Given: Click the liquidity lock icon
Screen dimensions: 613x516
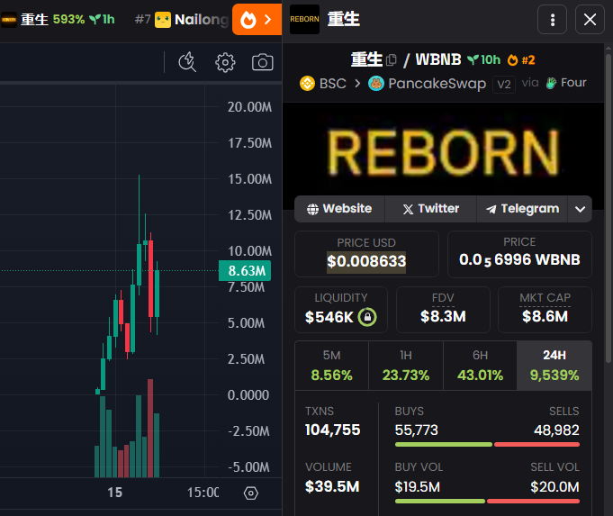Looking at the screenshot, I should [366, 317].
